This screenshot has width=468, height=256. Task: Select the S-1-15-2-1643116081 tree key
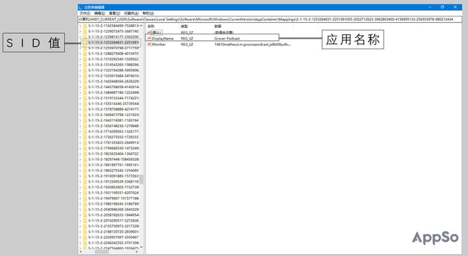(x=113, y=121)
